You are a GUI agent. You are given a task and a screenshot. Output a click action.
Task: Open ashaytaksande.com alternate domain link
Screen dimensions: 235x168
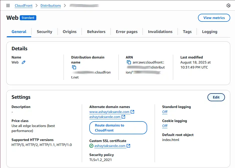(105, 117)
